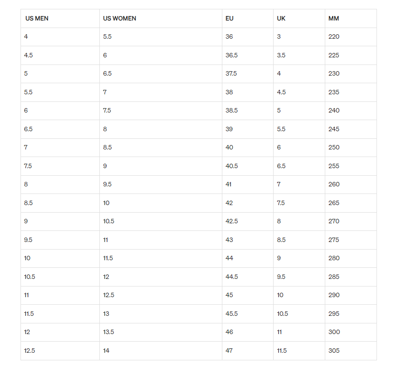The image size is (397, 375).
Task: Click the 220 cell in MM column
Action: pos(334,36)
